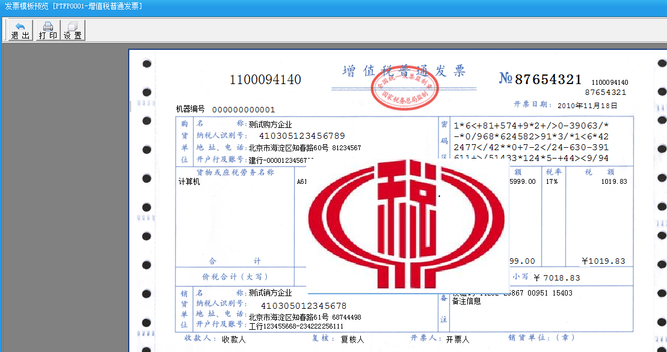Click cipher line starting with -*0/968
This screenshot has height=352, width=667.
pyautogui.click(x=531, y=137)
